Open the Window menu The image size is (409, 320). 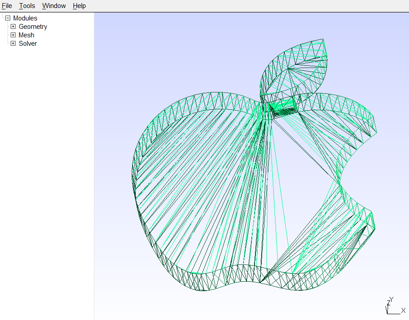[54, 6]
